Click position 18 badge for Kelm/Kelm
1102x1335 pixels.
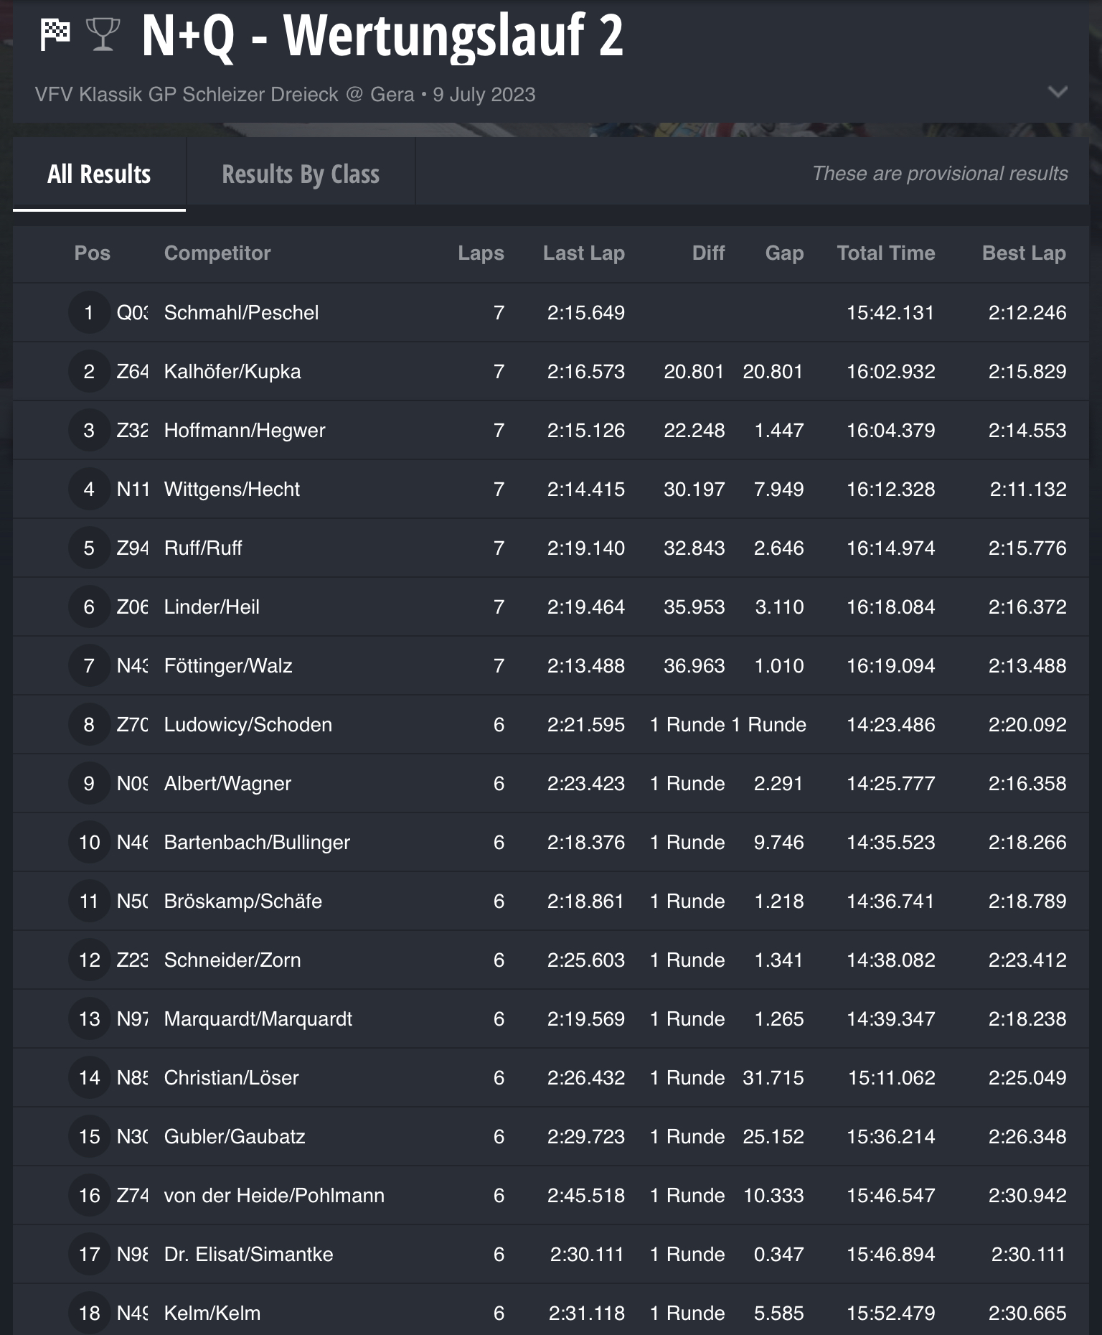point(89,1313)
